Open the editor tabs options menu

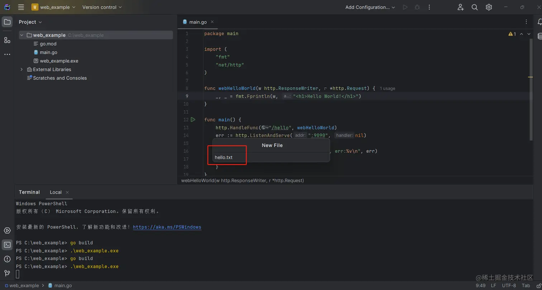(526, 22)
